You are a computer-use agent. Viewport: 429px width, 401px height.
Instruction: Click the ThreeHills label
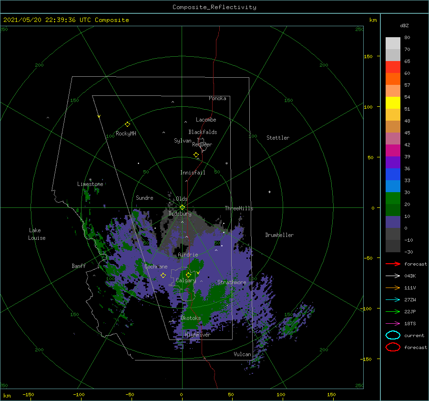(x=239, y=208)
